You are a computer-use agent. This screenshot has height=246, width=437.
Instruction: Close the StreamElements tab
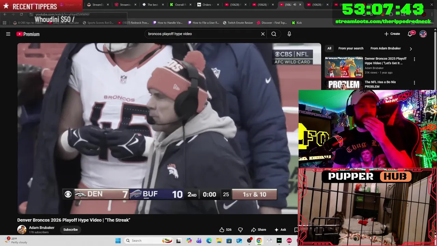tap(108, 5)
